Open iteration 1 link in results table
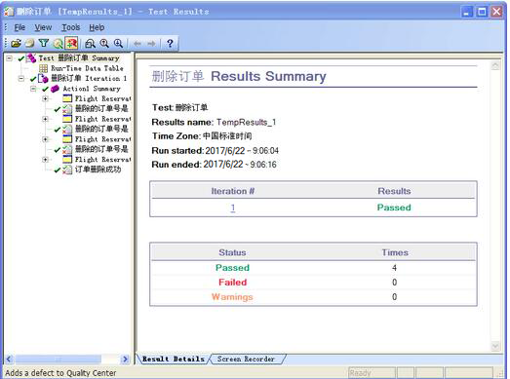 pyautogui.click(x=233, y=208)
